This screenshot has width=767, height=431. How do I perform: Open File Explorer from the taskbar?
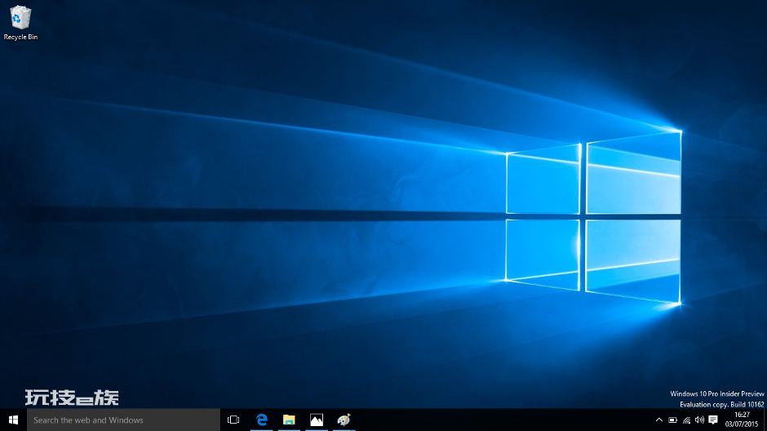click(x=289, y=420)
